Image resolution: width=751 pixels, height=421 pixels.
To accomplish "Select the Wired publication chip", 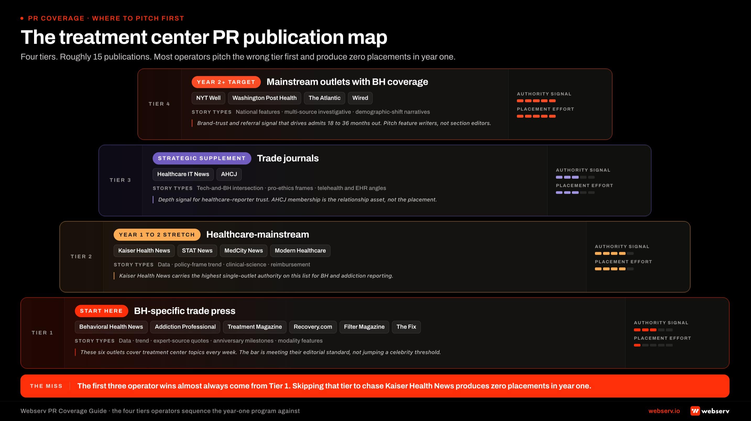I will pyautogui.click(x=360, y=98).
